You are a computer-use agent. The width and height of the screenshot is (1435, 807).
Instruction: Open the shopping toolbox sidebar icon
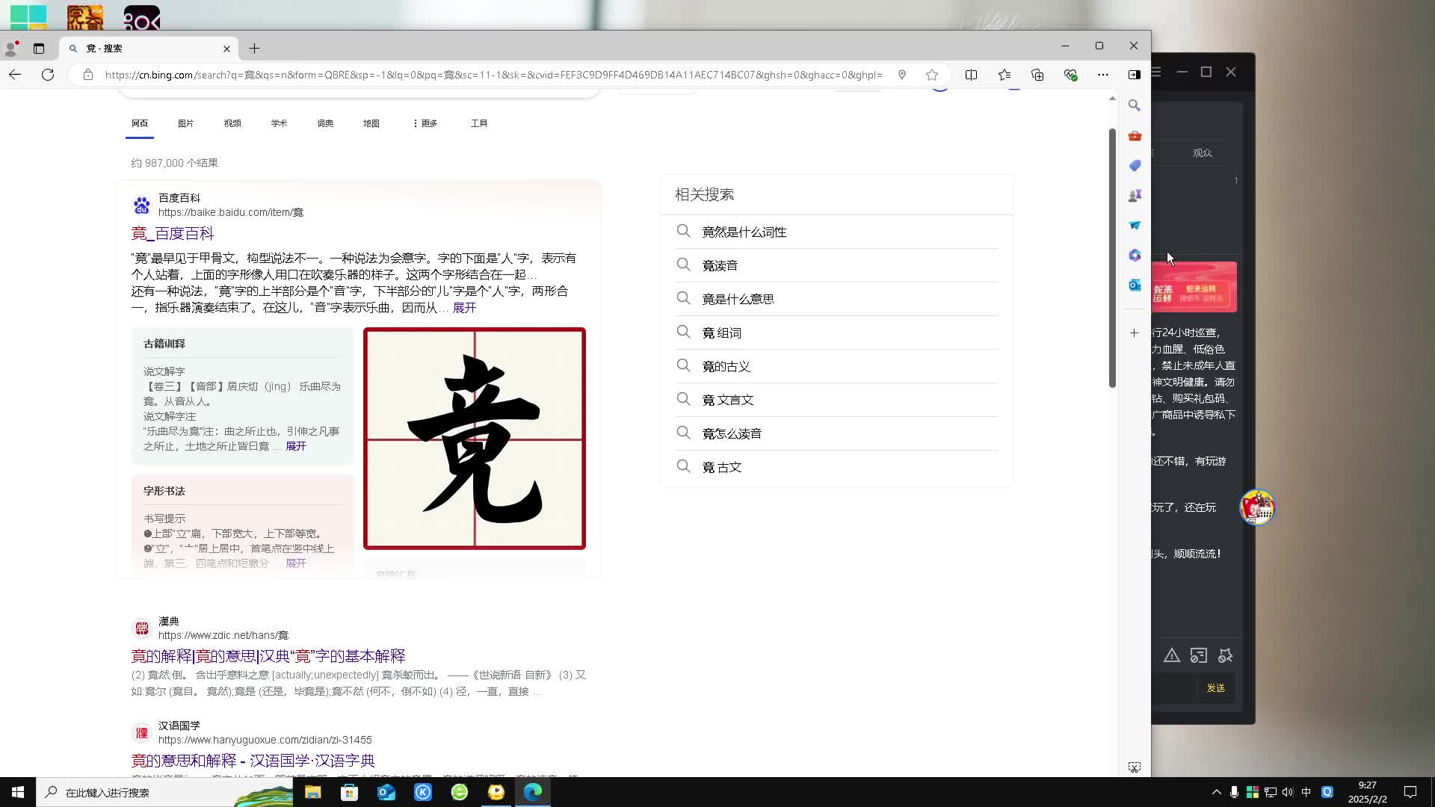[x=1135, y=136]
